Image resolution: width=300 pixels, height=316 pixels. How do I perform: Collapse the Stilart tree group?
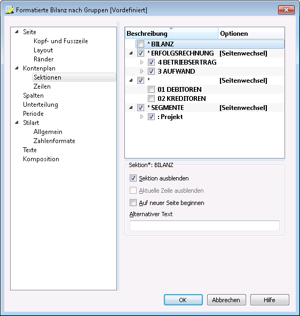click(17, 123)
